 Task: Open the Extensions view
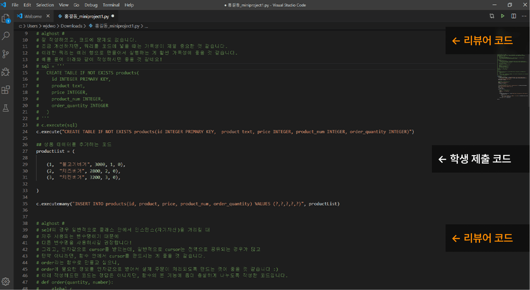pyautogui.click(x=6, y=90)
